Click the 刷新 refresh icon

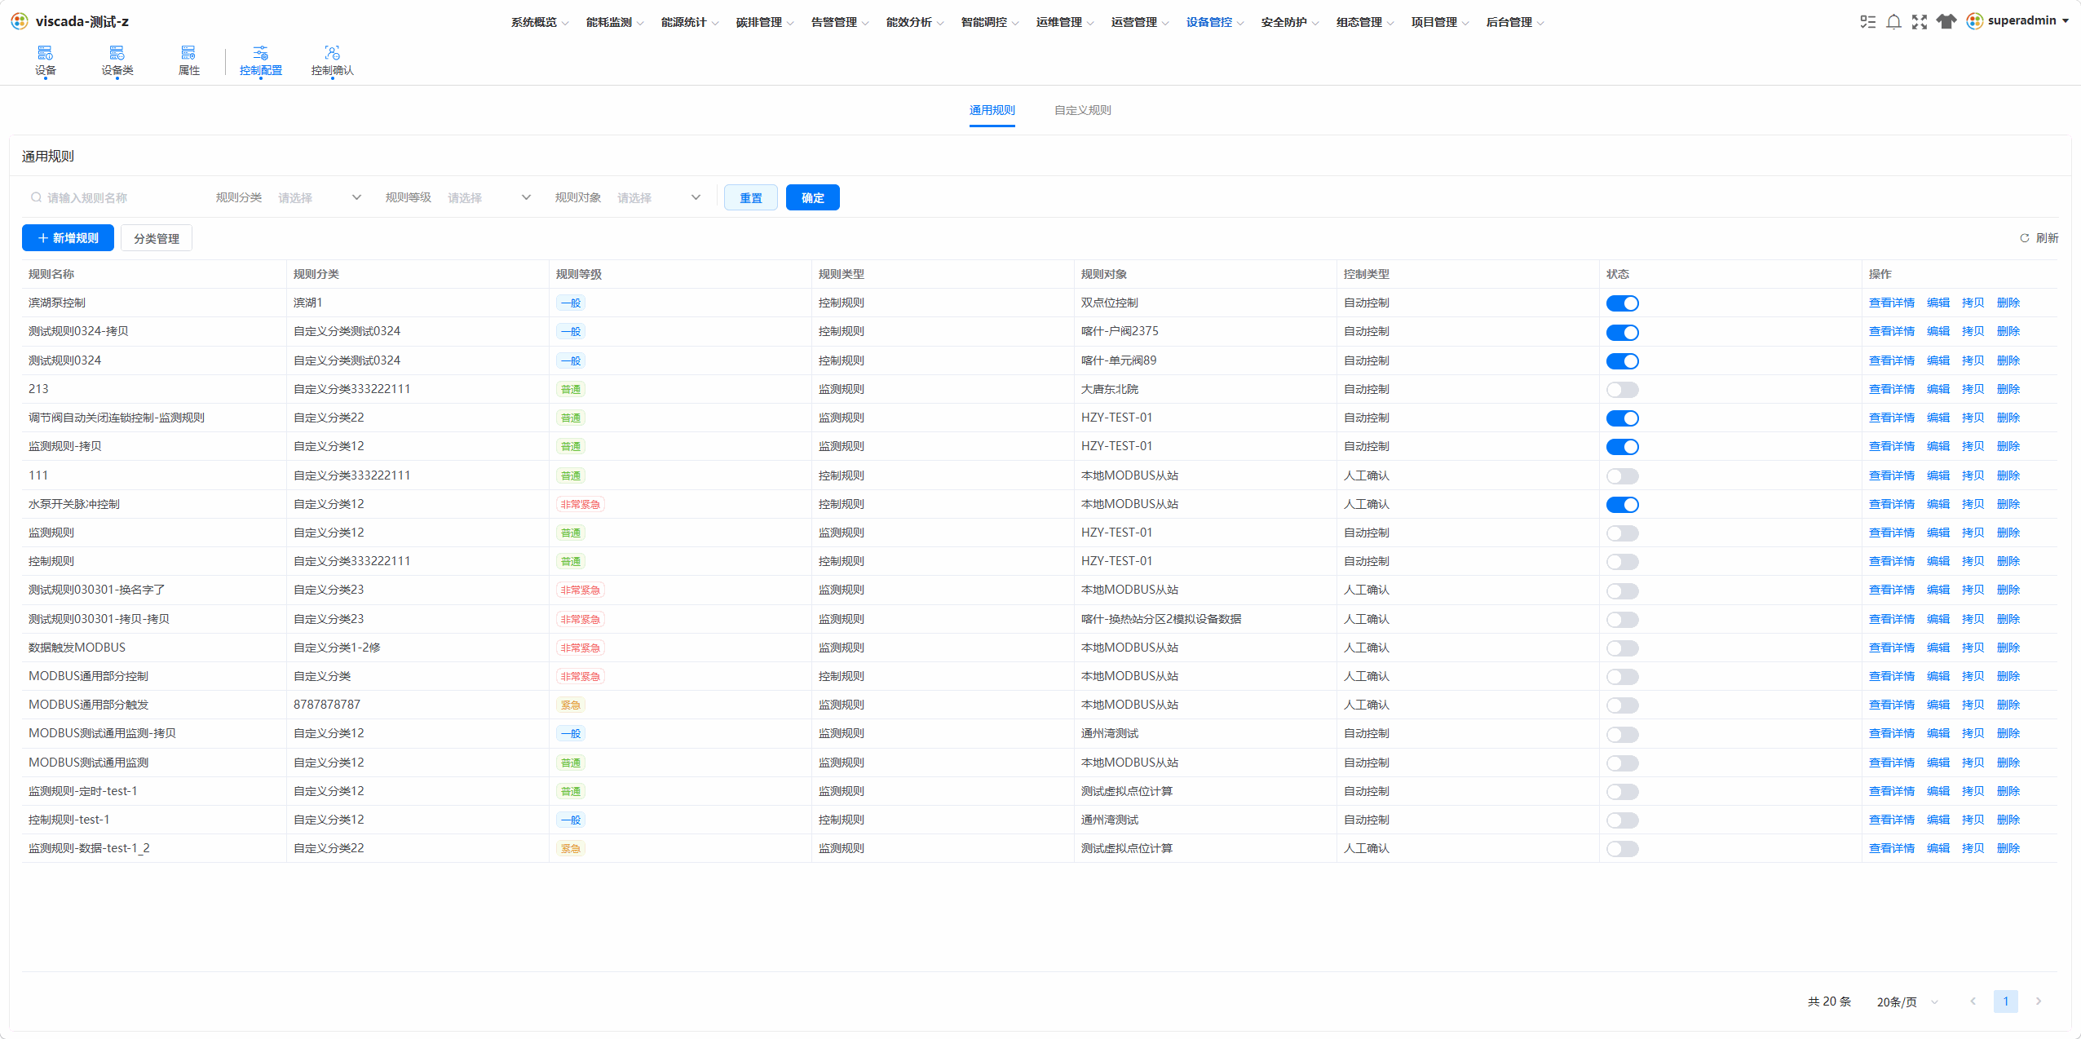click(2025, 238)
